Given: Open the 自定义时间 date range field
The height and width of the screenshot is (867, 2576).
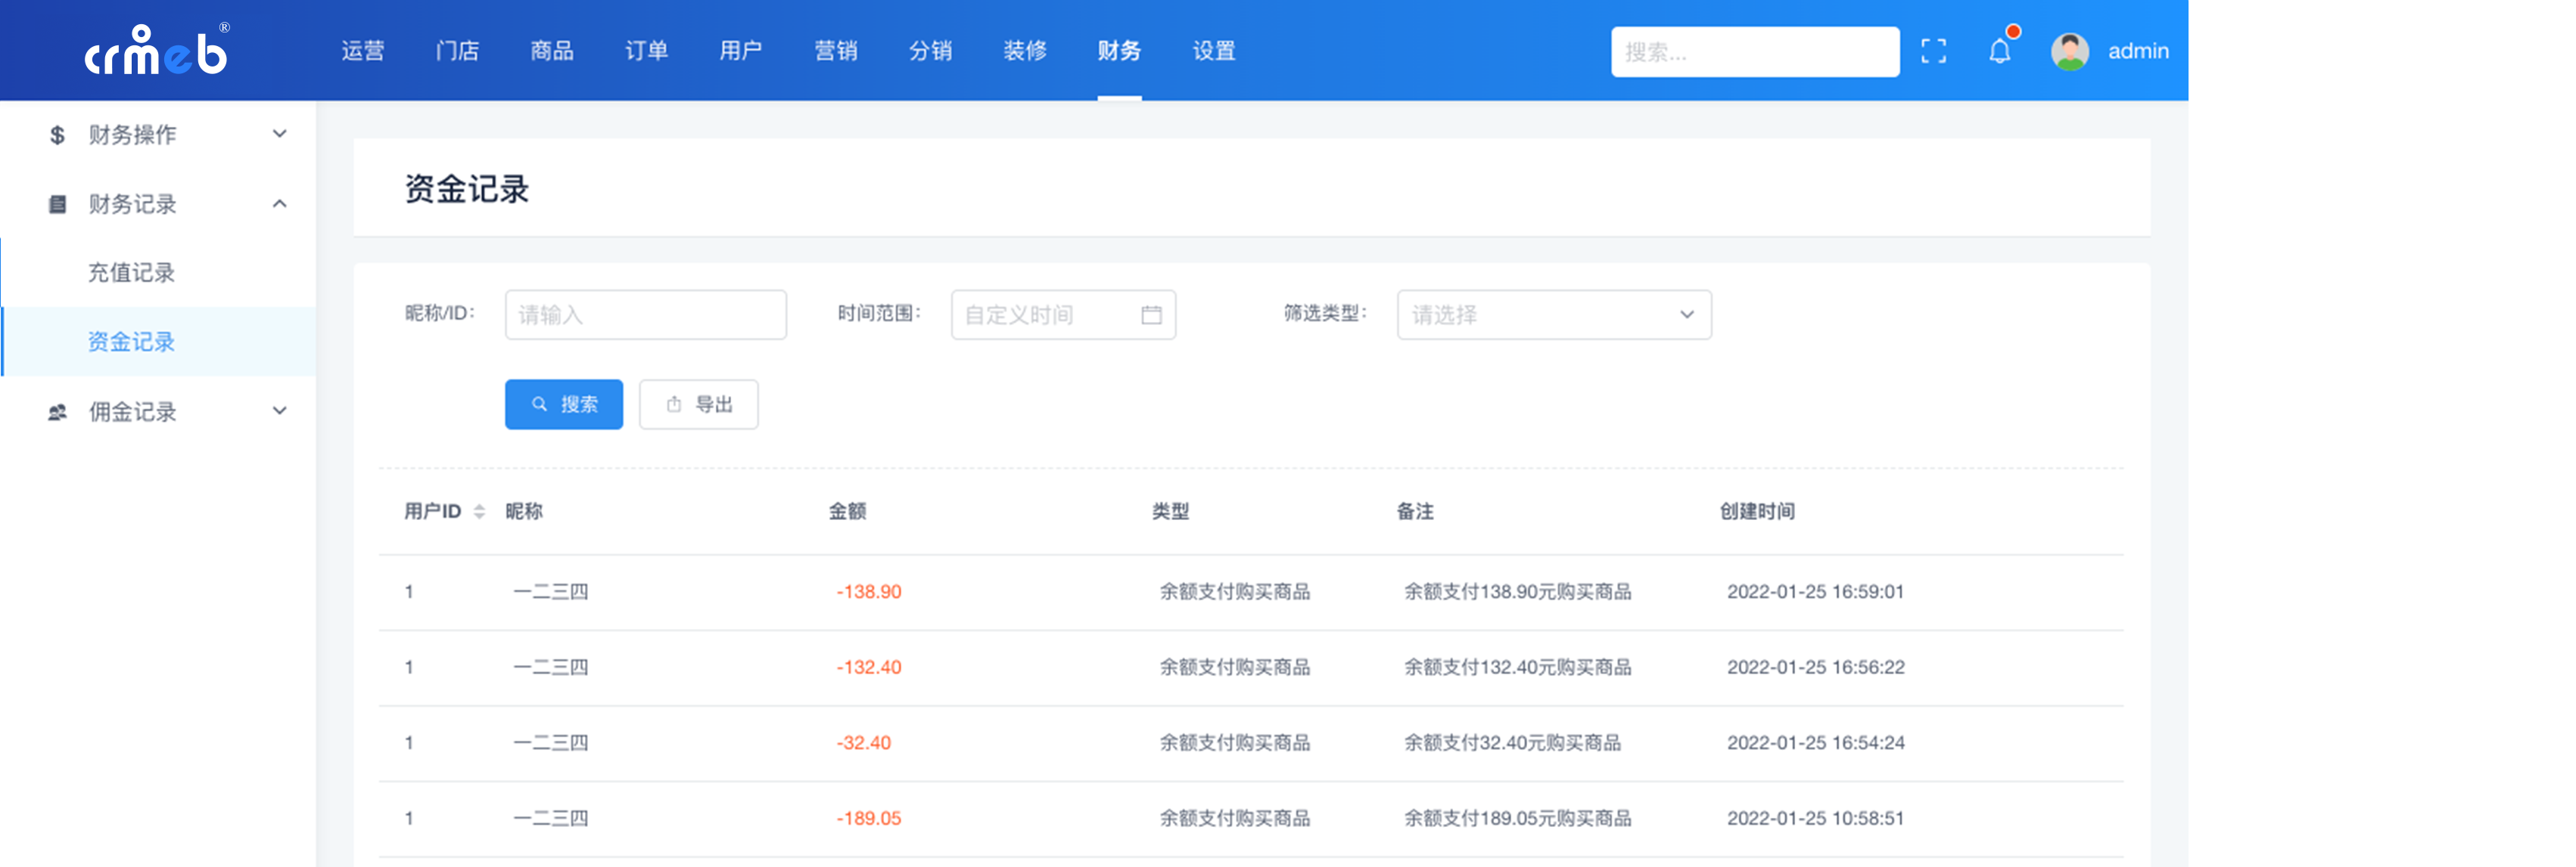Looking at the screenshot, I should point(1063,314).
